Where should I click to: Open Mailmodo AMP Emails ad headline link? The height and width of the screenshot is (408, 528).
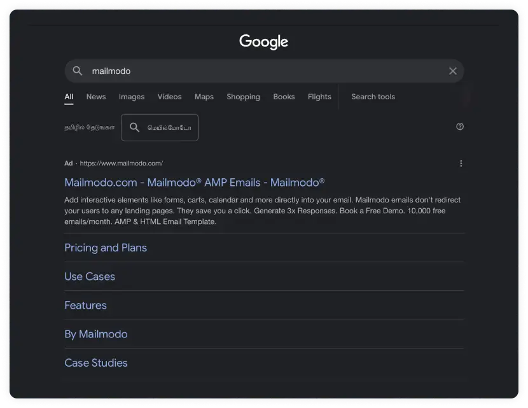point(195,183)
